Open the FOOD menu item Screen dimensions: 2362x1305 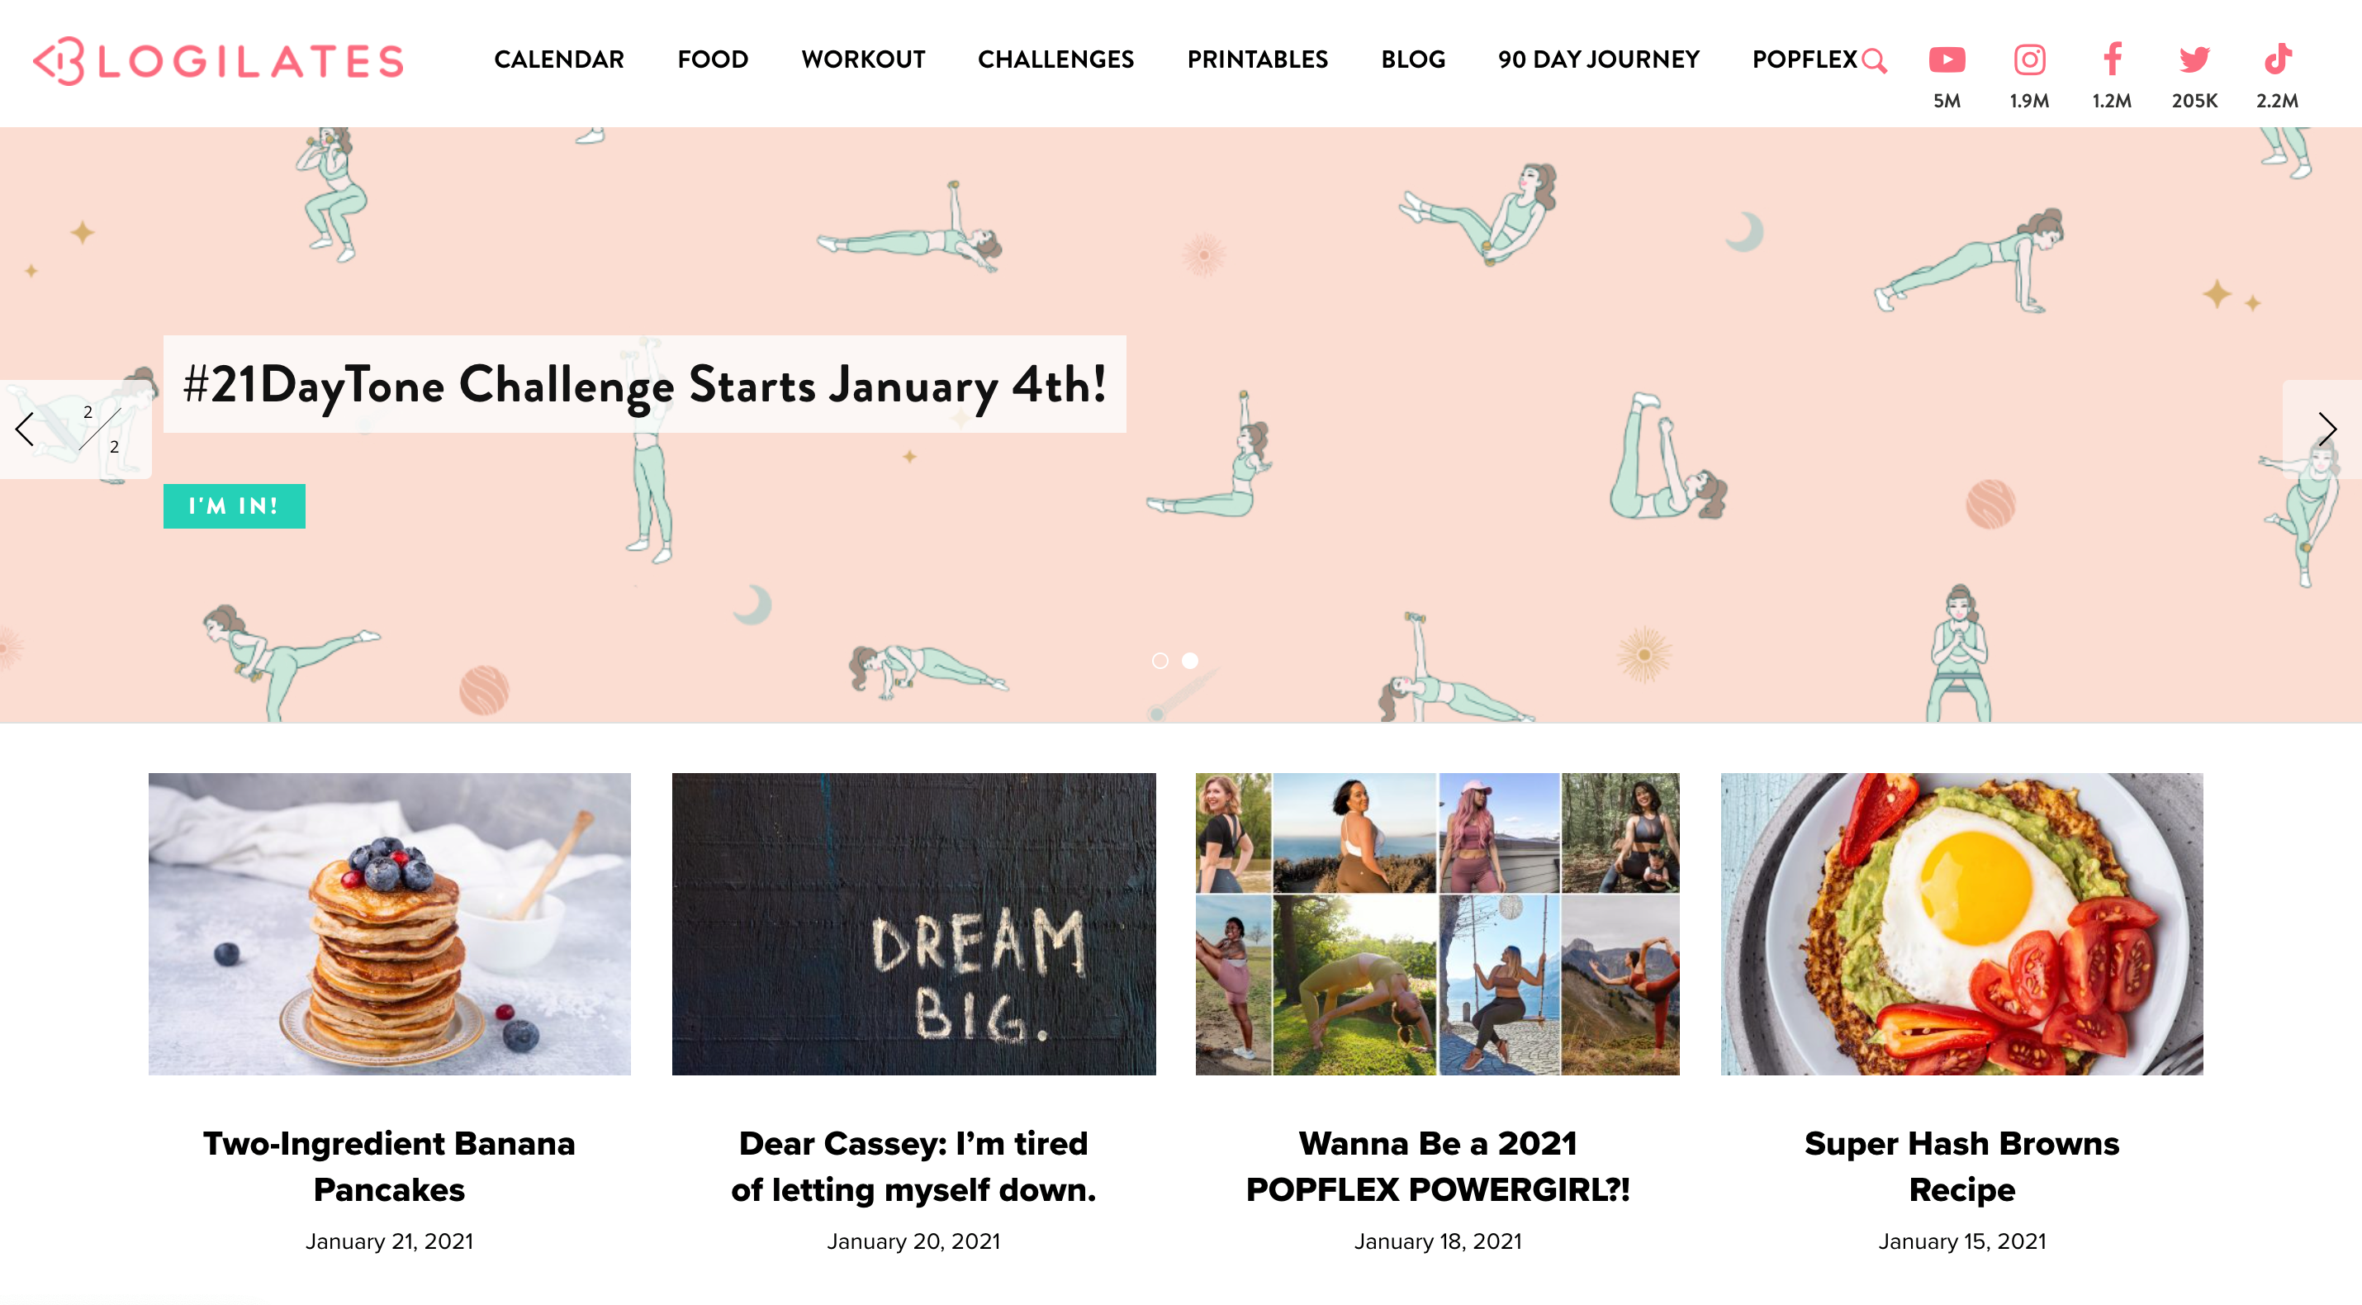coord(713,59)
